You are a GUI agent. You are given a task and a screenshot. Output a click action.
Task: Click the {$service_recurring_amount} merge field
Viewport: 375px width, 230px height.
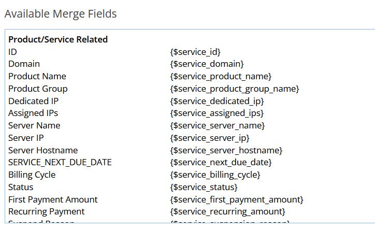tap(227, 211)
